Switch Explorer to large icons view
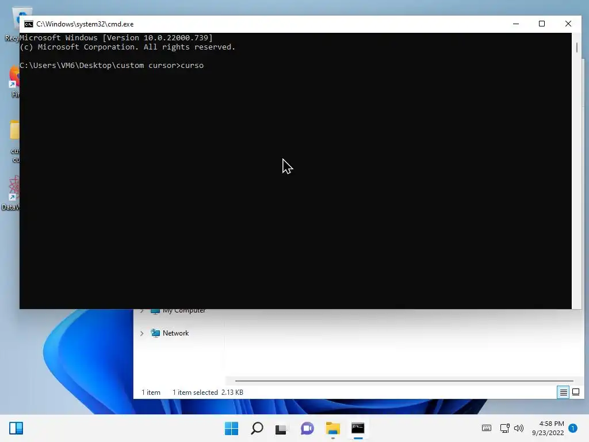Viewport: 589px width, 442px height. pyautogui.click(x=575, y=393)
